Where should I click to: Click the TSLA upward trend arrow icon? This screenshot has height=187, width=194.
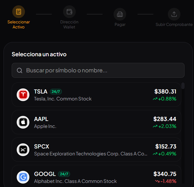pyautogui.click(x=155, y=99)
